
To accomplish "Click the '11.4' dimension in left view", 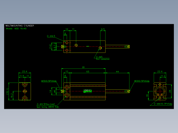I will [22, 76].
